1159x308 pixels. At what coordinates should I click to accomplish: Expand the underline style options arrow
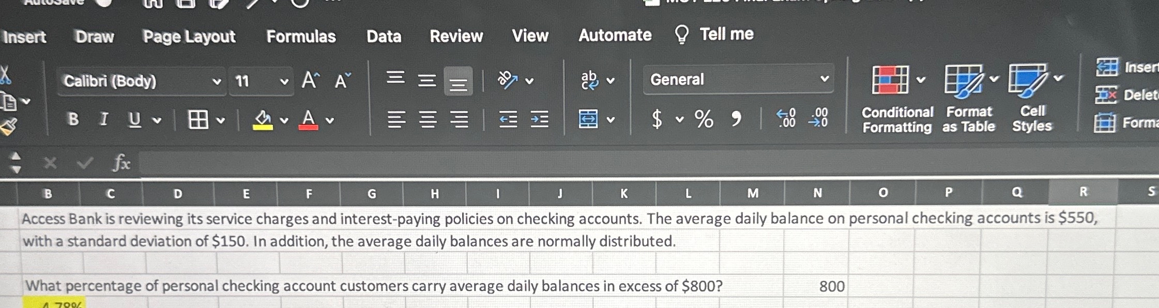click(x=157, y=121)
